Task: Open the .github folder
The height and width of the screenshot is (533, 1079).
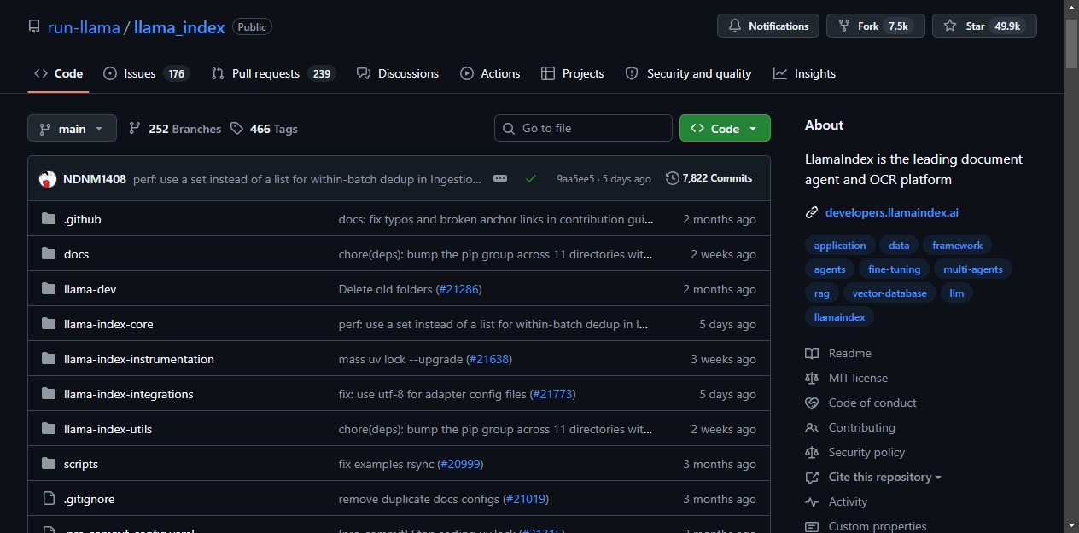Action: point(83,219)
